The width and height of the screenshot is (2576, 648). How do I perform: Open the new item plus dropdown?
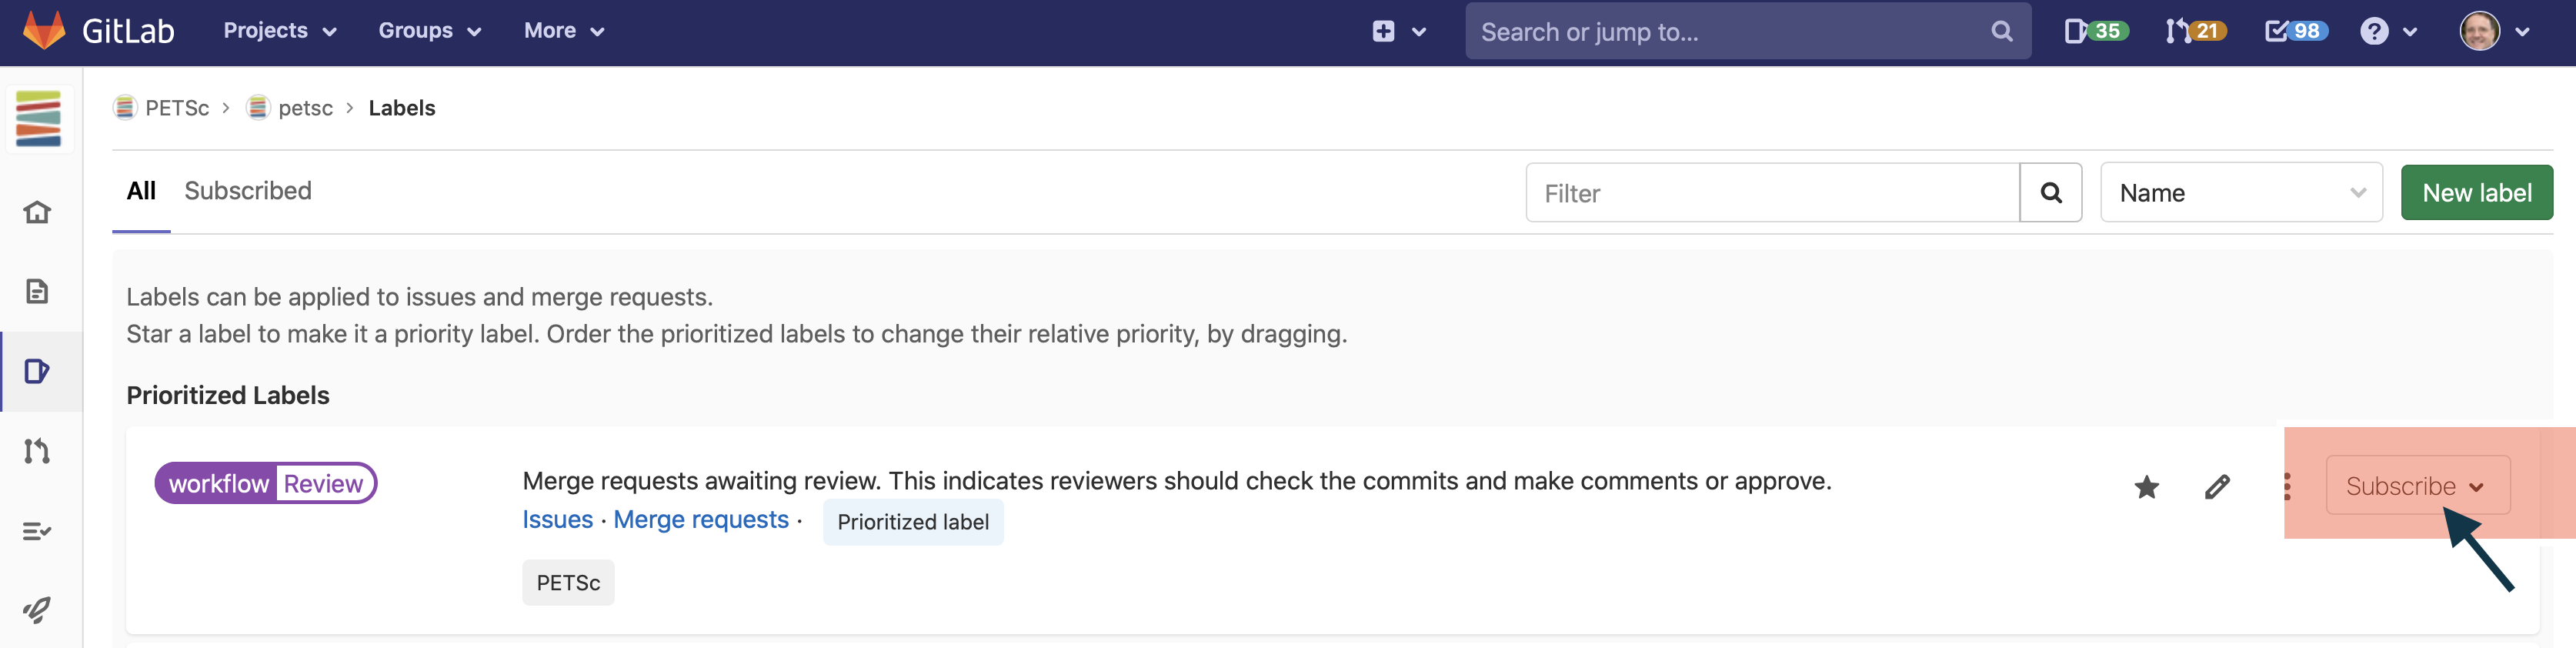[x=1397, y=31]
